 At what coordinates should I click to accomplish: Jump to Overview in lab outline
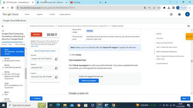click(x=160, y=38)
